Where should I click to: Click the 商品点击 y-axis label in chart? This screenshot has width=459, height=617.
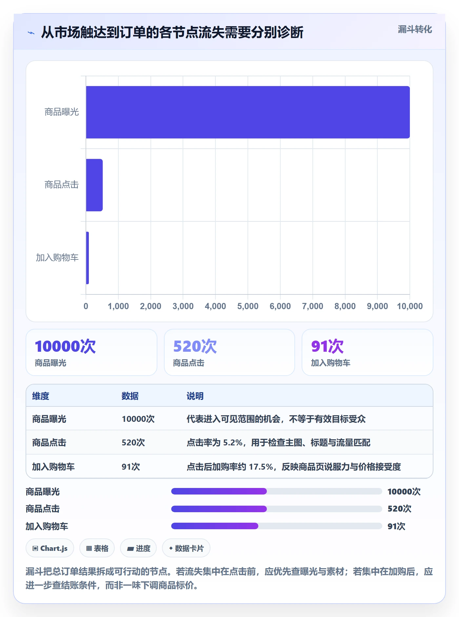62,185
